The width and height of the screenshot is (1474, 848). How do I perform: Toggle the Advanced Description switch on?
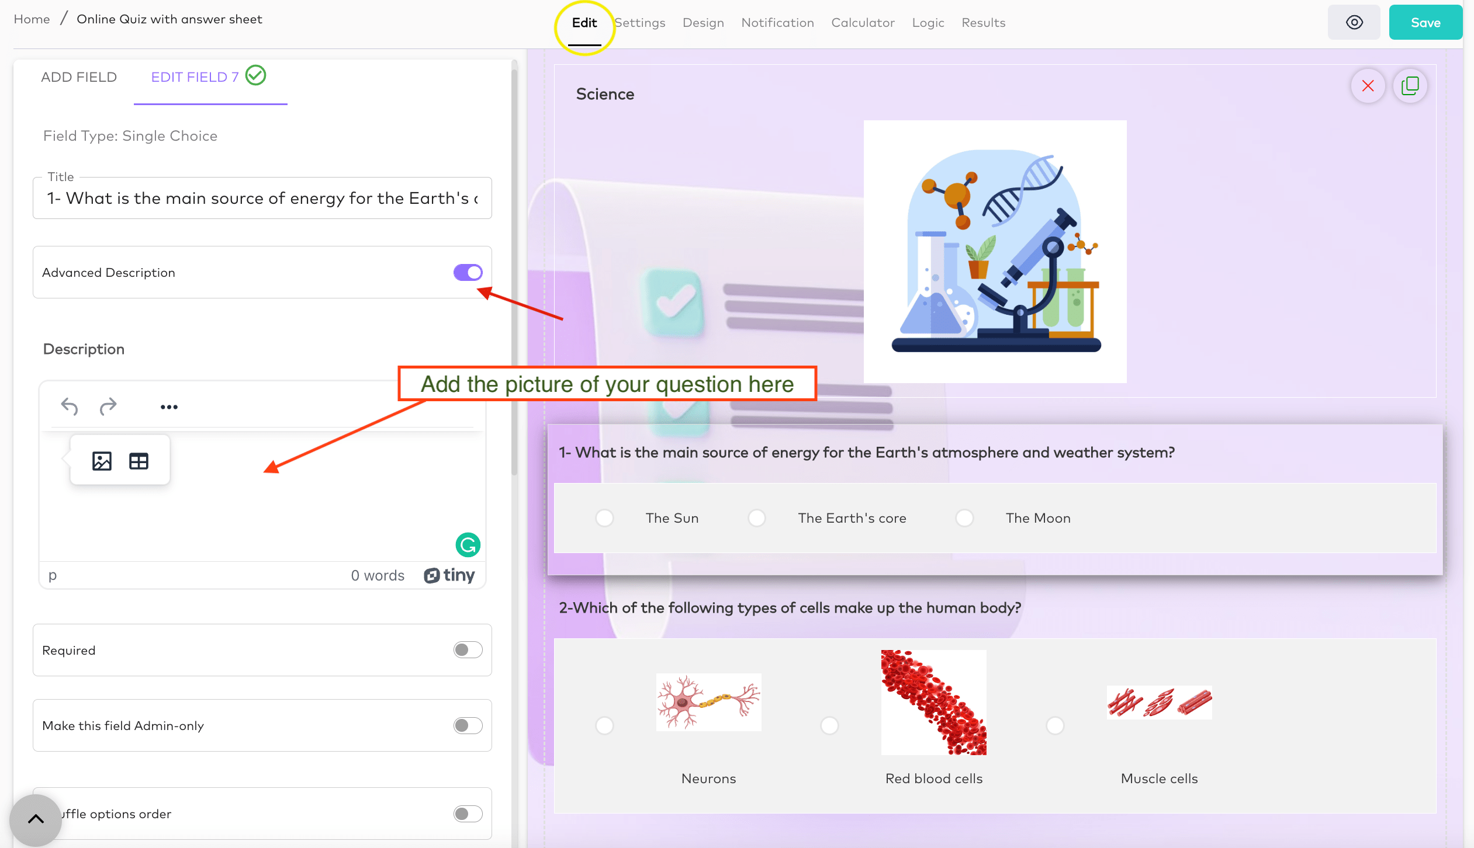468,272
